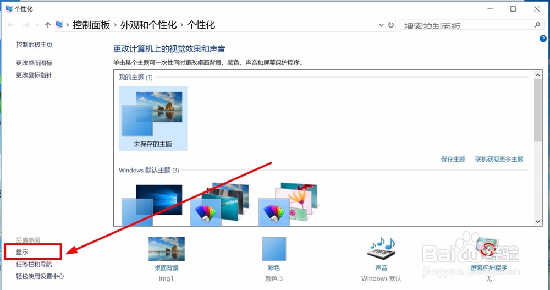Image resolution: width=550 pixels, height=290 pixels.
Task: Click the Windows 默认主题 (3) group header
Action: 149,170
